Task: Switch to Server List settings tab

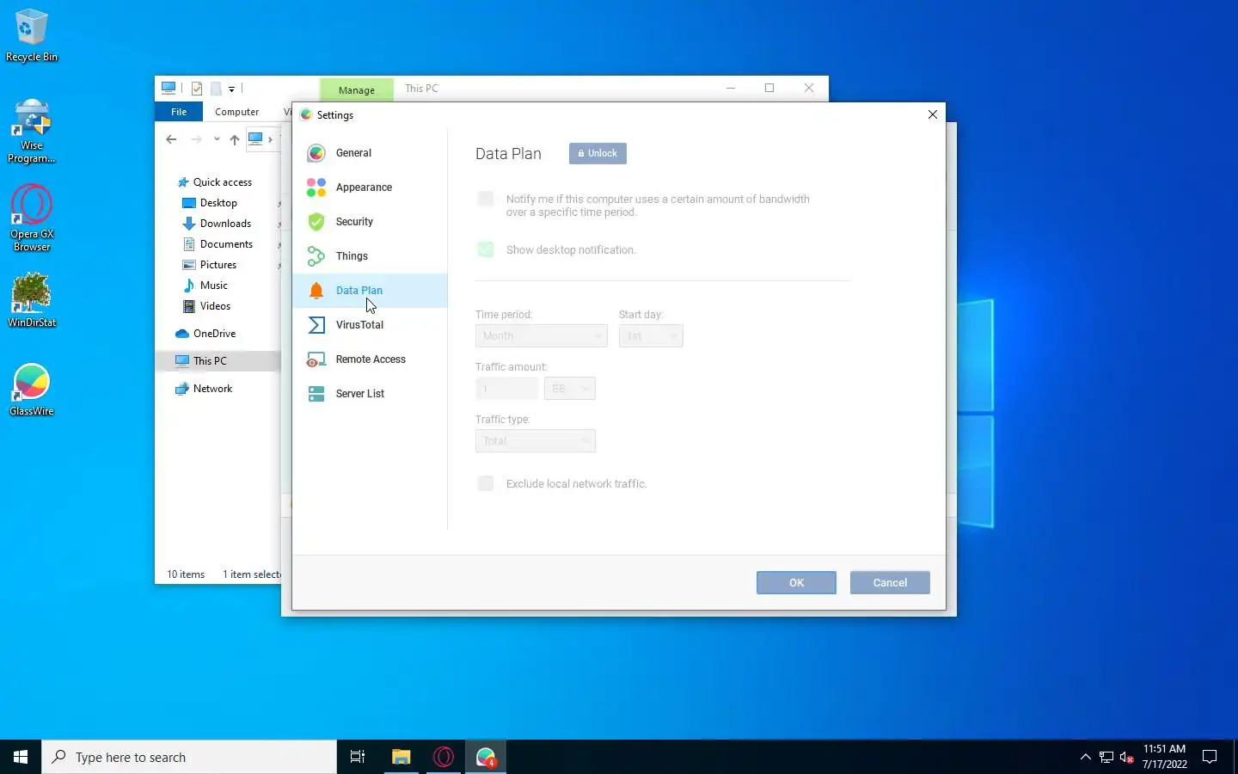Action: [x=370, y=394]
